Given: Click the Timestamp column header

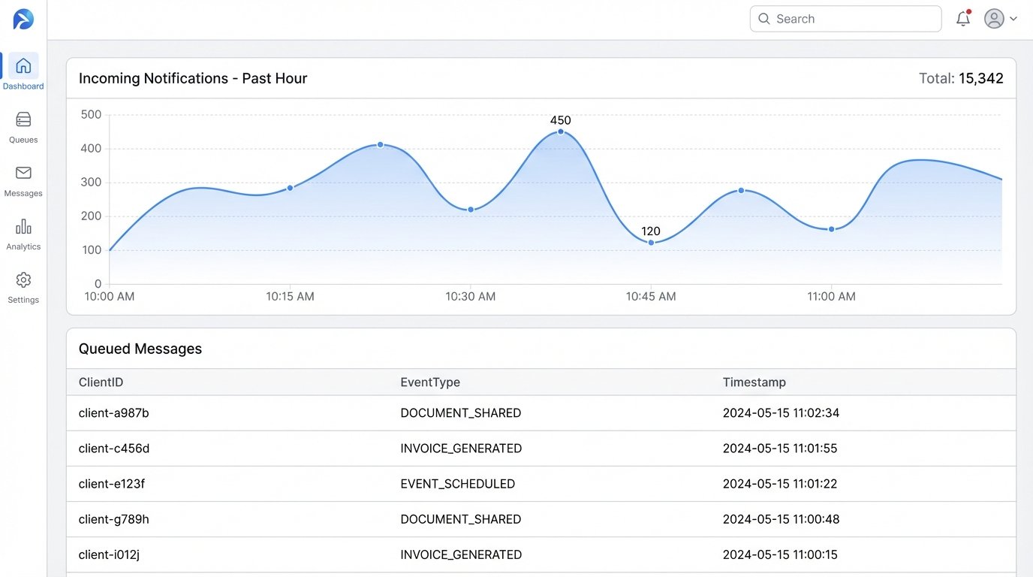Looking at the screenshot, I should click(754, 382).
